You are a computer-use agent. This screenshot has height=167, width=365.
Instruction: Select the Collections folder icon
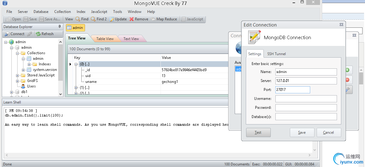(23, 53)
